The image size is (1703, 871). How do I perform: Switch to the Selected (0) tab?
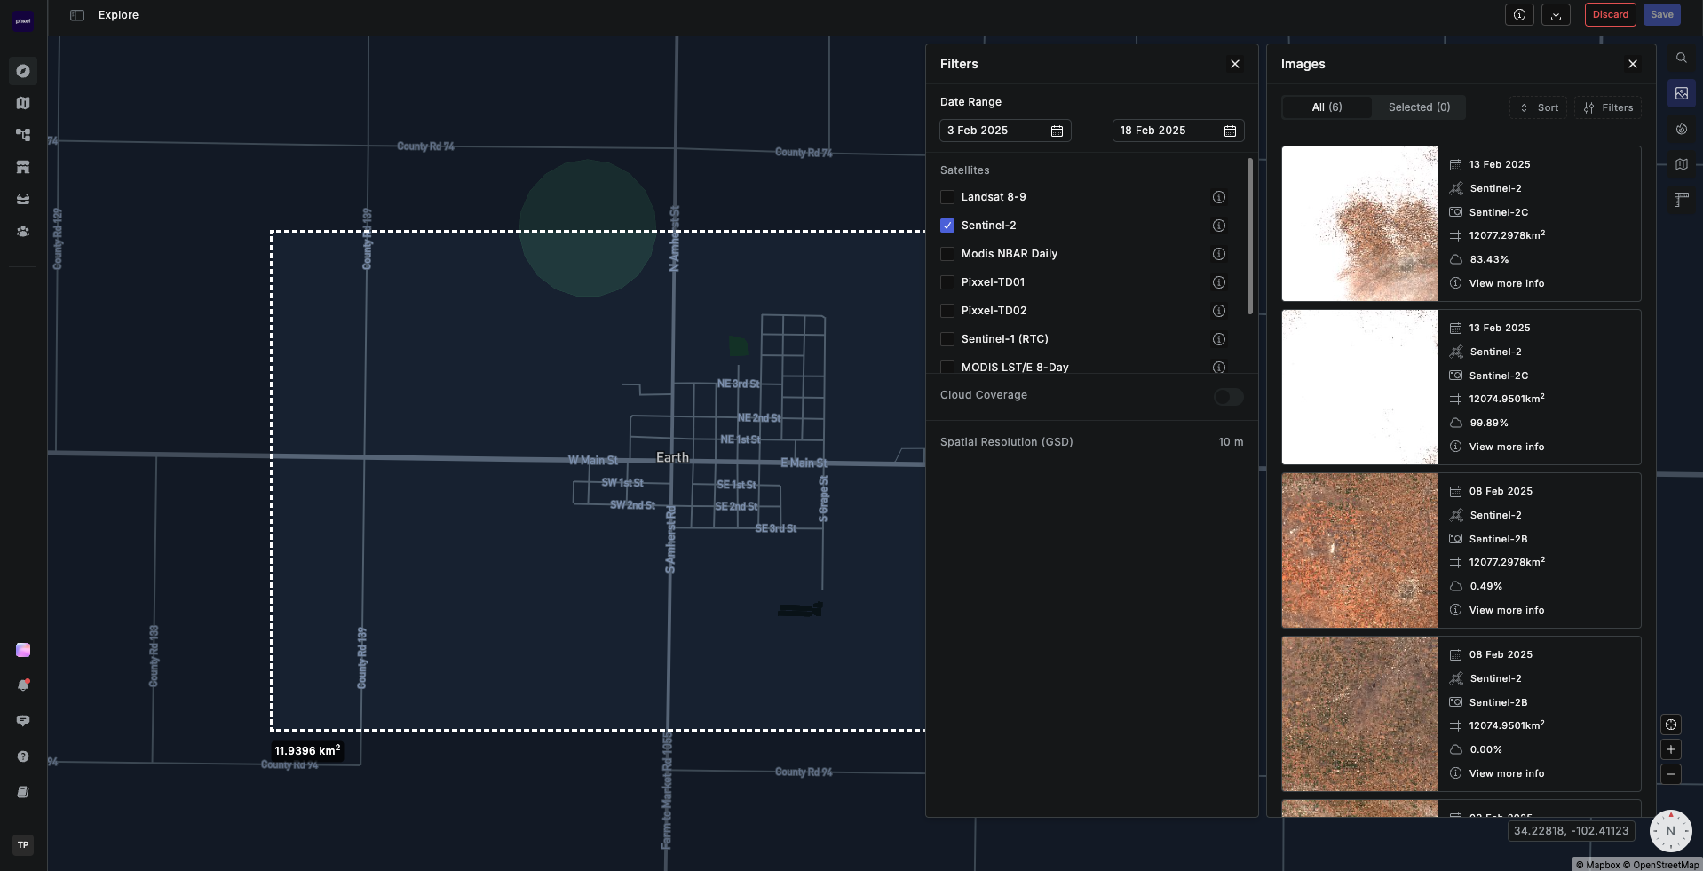click(1418, 107)
